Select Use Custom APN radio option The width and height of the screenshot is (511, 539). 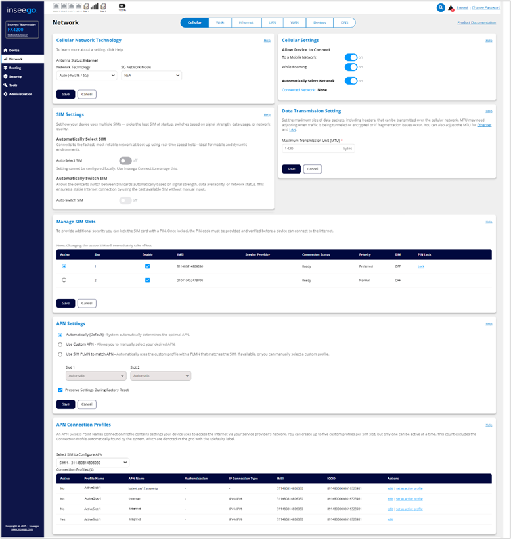pos(61,344)
